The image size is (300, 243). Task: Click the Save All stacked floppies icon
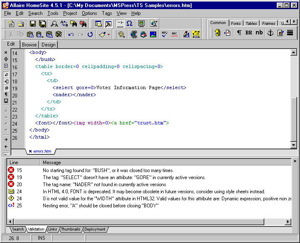(42, 24)
